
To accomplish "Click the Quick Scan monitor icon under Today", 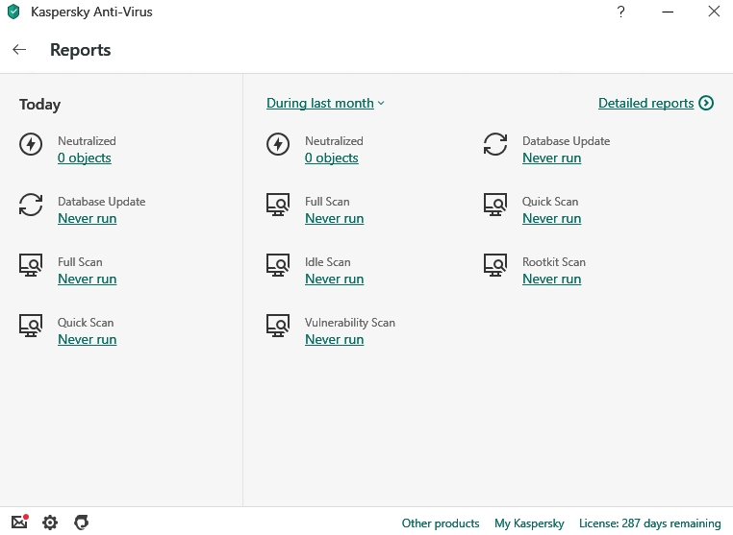I will pyautogui.click(x=31, y=326).
